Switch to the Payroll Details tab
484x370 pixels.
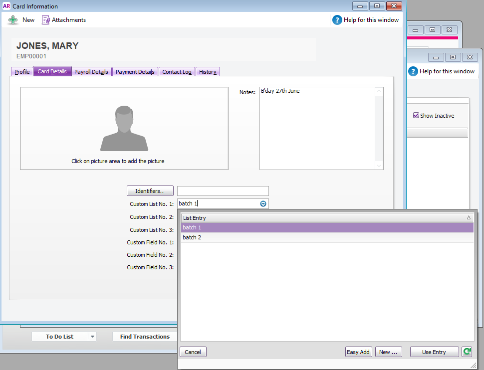[x=91, y=72]
